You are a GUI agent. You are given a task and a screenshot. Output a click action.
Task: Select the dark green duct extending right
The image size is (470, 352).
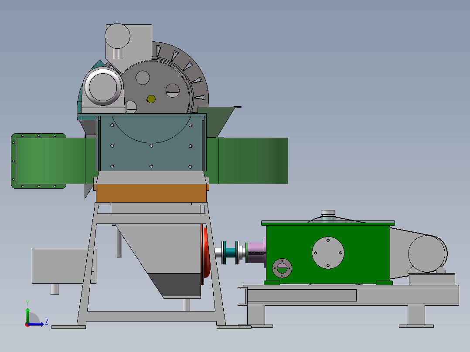(x=253, y=161)
